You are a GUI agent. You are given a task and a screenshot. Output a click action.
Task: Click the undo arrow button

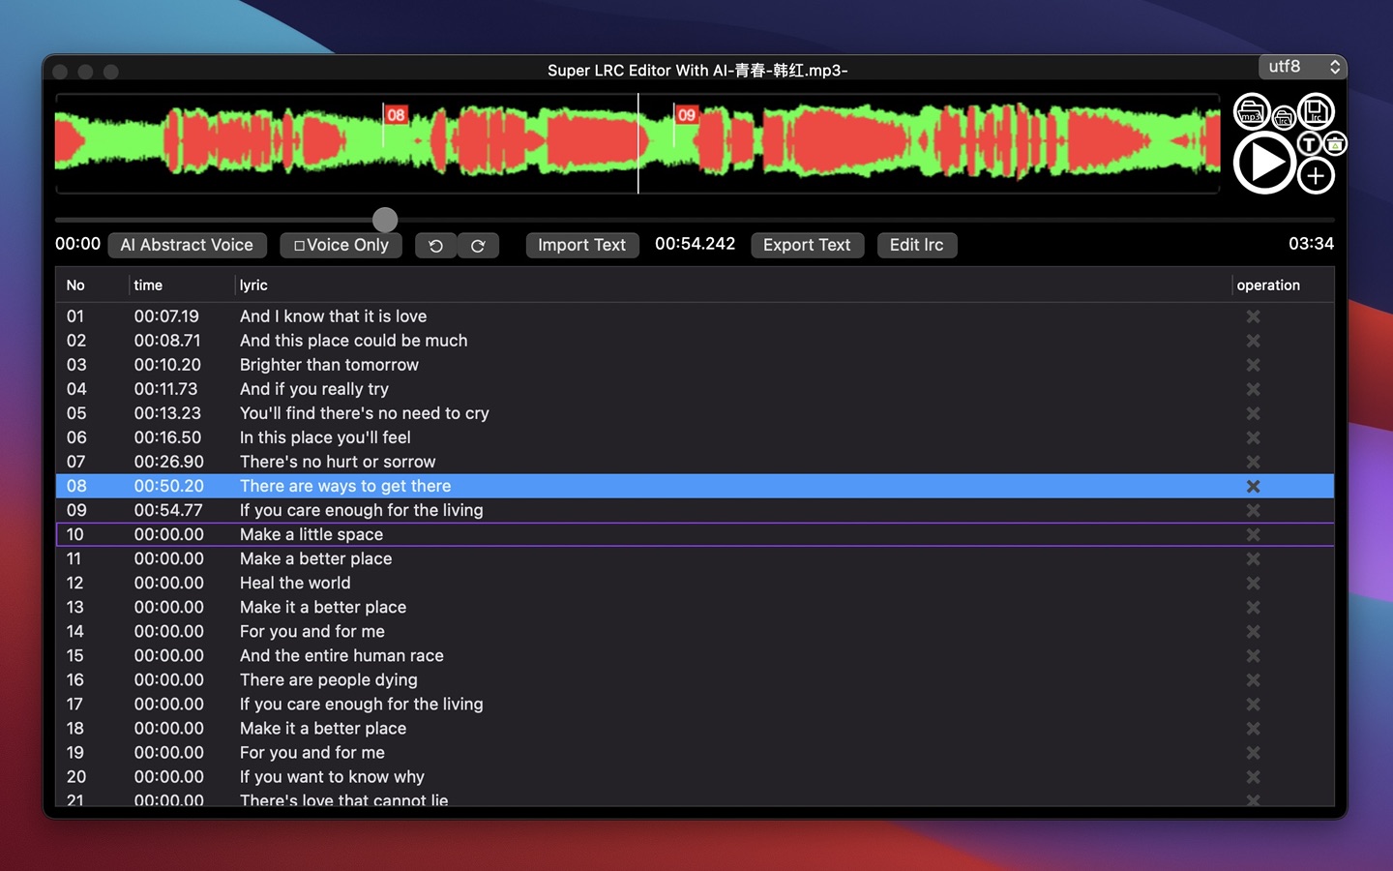pyautogui.click(x=435, y=246)
